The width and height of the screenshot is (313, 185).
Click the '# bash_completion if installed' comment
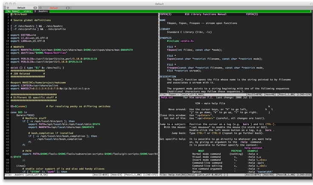(51, 133)
